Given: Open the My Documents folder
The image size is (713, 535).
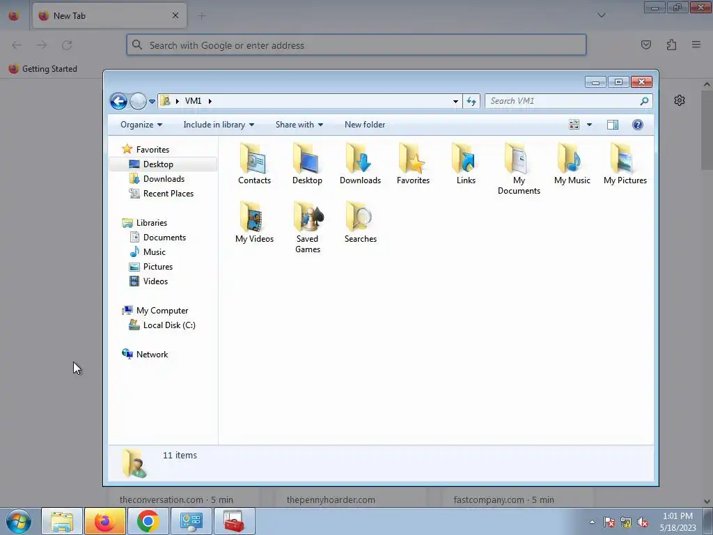Looking at the screenshot, I should pyautogui.click(x=519, y=169).
